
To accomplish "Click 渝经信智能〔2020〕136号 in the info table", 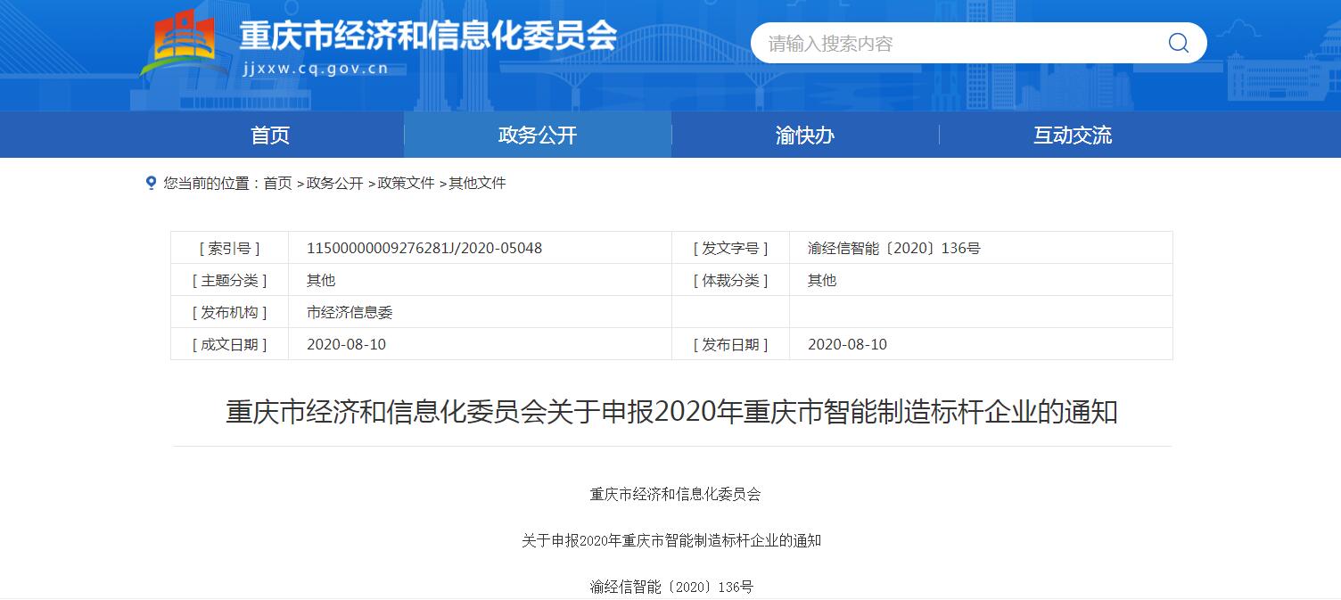I will [893, 248].
